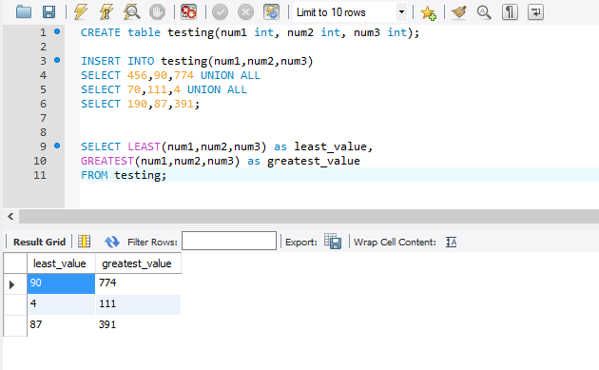The height and width of the screenshot is (370, 599).
Task: Open 'Limit to 10 rows' dropdown
Action: (x=401, y=12)
